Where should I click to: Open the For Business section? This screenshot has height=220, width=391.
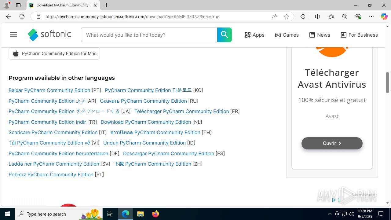359,35
